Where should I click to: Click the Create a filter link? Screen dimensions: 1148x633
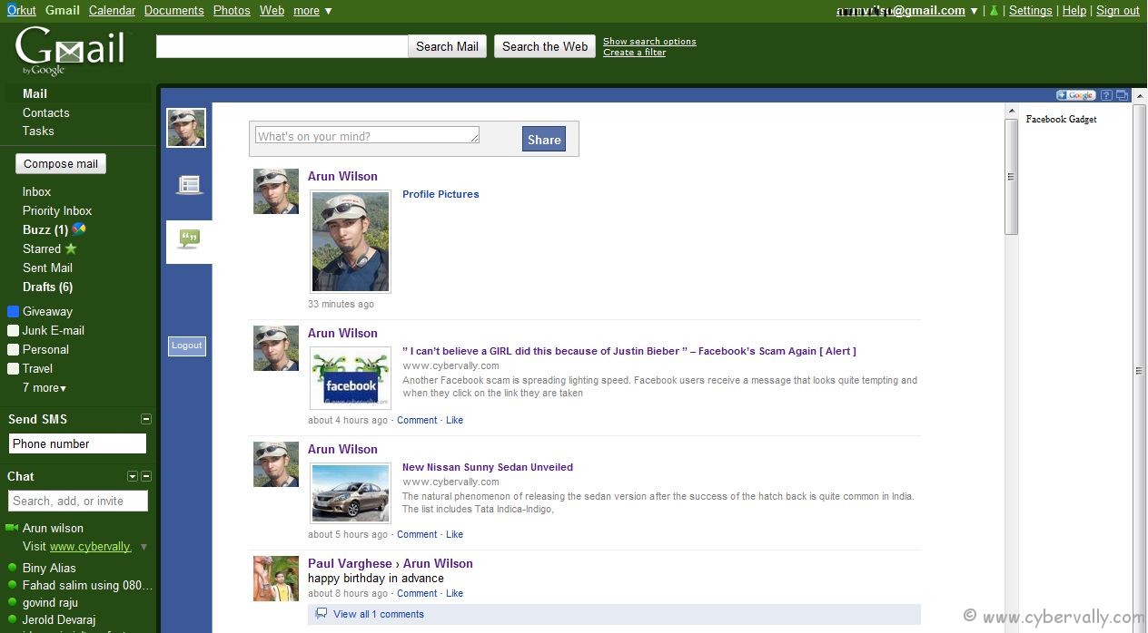(635, 53)
